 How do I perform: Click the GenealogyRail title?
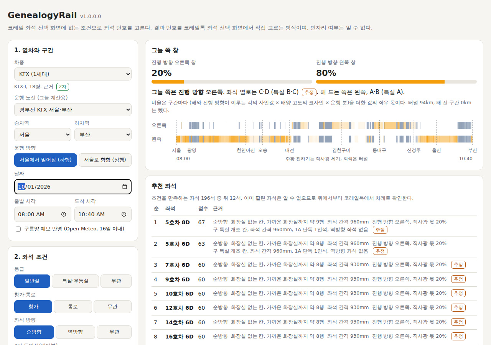coord(42,15)
